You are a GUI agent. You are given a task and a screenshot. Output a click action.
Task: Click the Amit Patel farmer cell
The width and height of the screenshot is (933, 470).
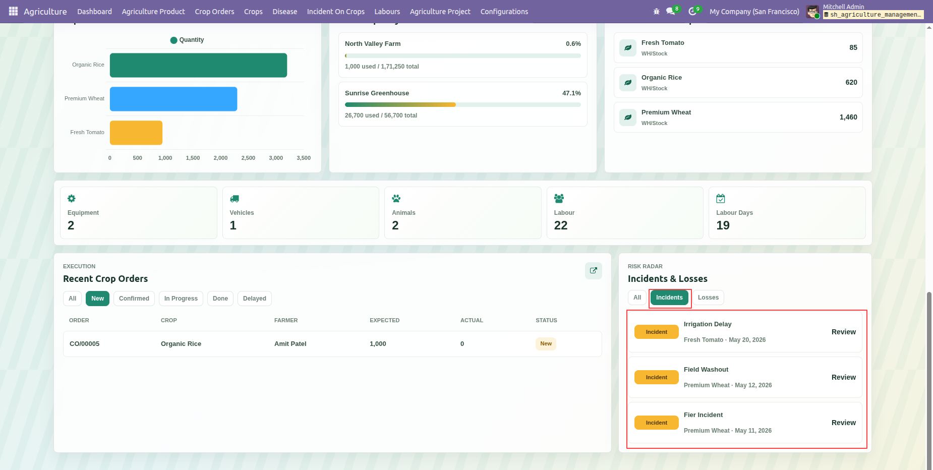[290, 344]
